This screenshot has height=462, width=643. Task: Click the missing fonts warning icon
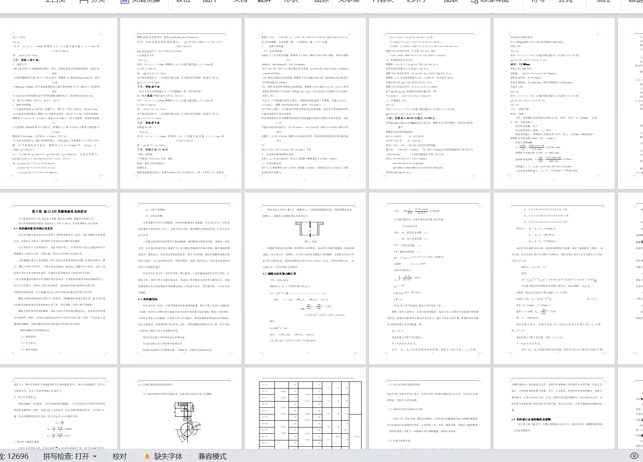147,456
